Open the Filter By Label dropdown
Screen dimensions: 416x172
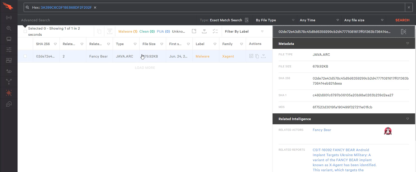244,31
